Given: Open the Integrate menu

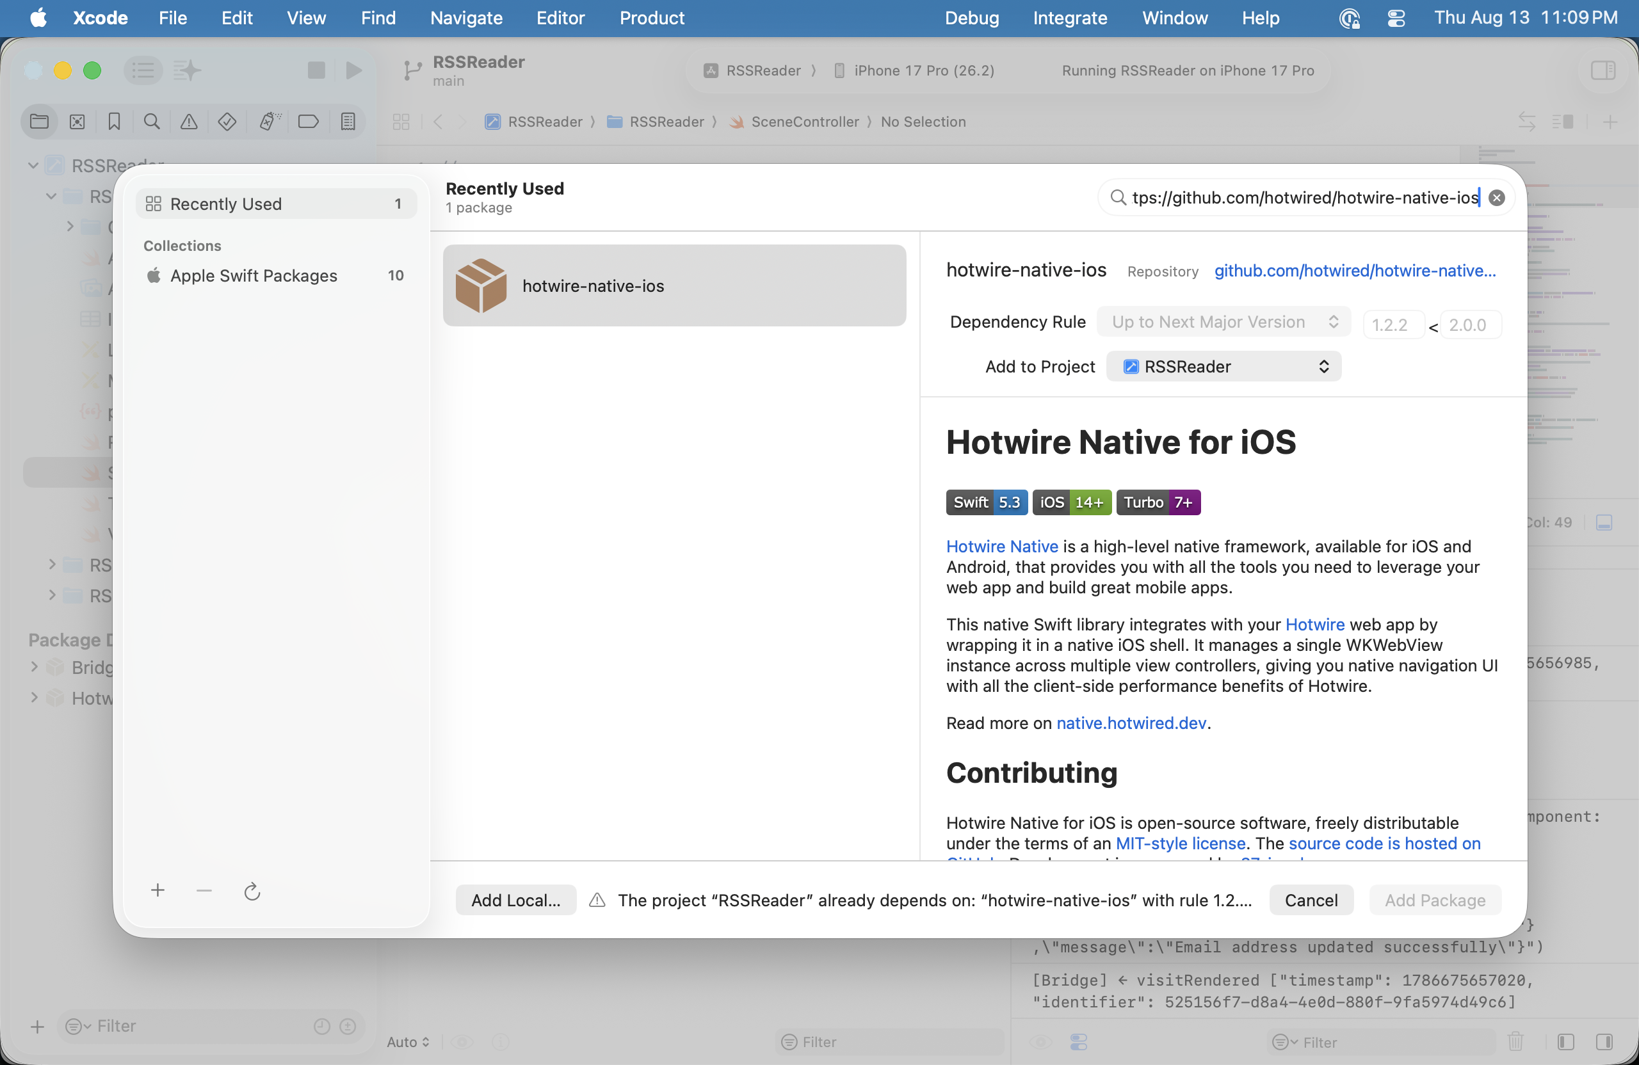Looking at the screenshot, I should pos(1069,18).
